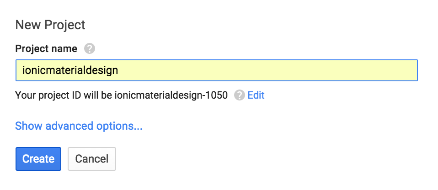Image resolution: width=438 pixels, height=190 pixels.
Task: Open the question-mark tooltip near ionicmaterialdesign-1050
Action: (x=239, y=95)
